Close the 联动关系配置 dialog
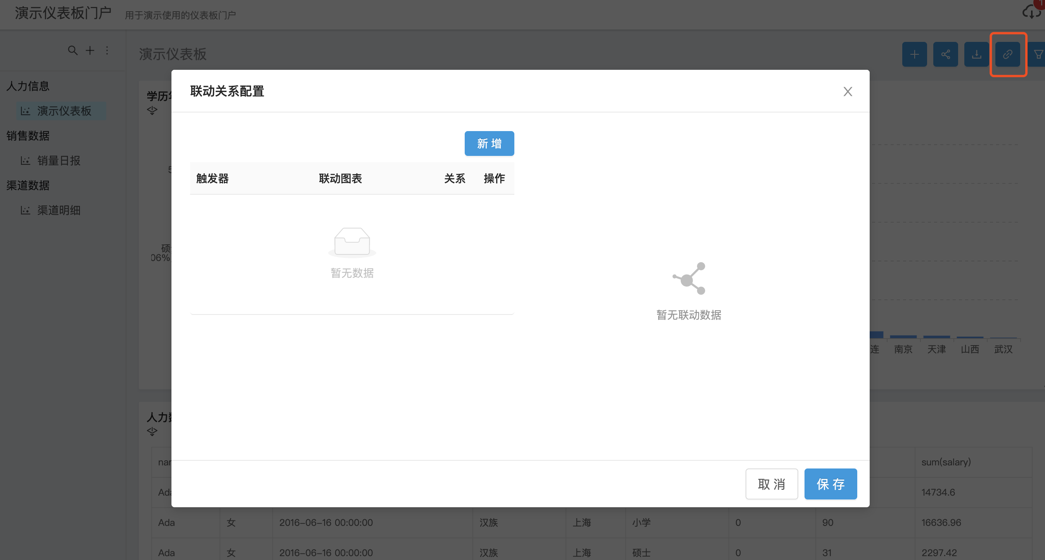The height and width of the screenshot is (560, 1045). click(x=848, y=92)
